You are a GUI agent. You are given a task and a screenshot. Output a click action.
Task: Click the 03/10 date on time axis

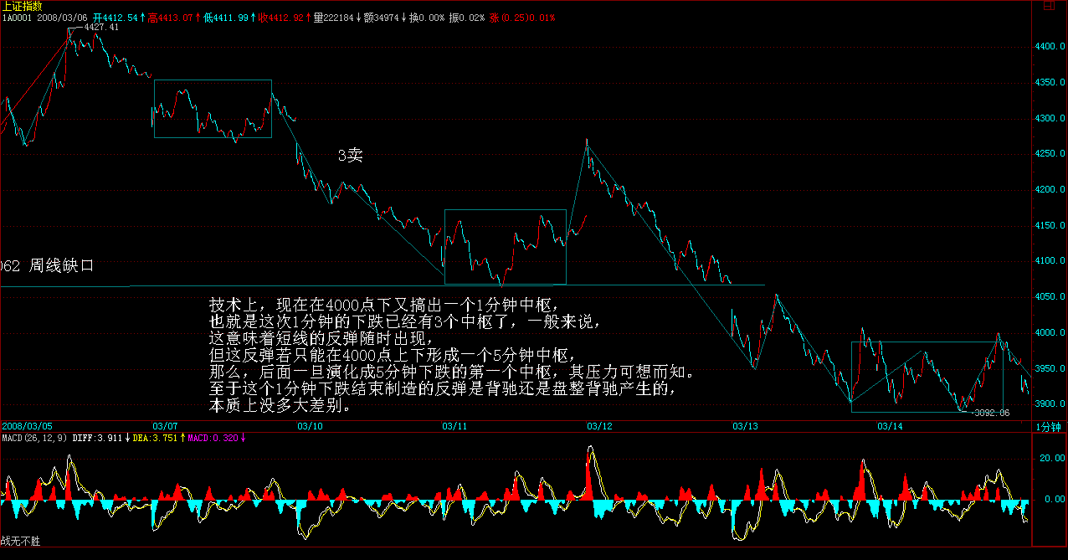tap(310, 427)
